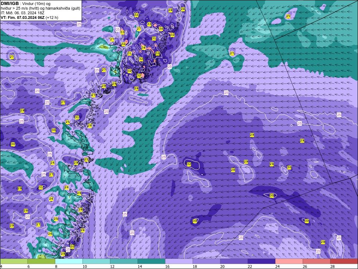Viewport: 358px width, 269px height.
Task: Click the legend scale value '10'
Action: click(x=85, y=266)
